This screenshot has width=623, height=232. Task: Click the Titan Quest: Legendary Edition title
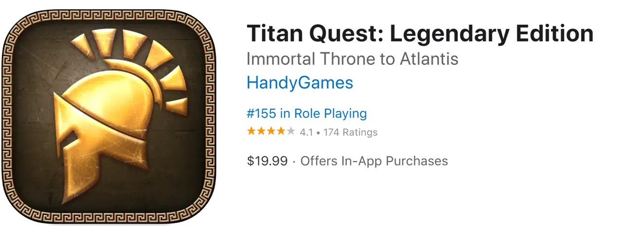420,34
